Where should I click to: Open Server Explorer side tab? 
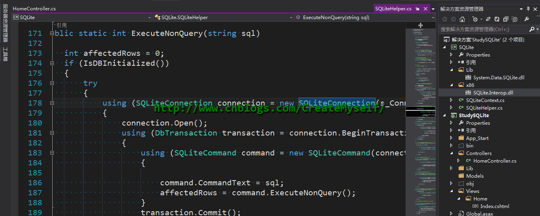pos(5,23)
